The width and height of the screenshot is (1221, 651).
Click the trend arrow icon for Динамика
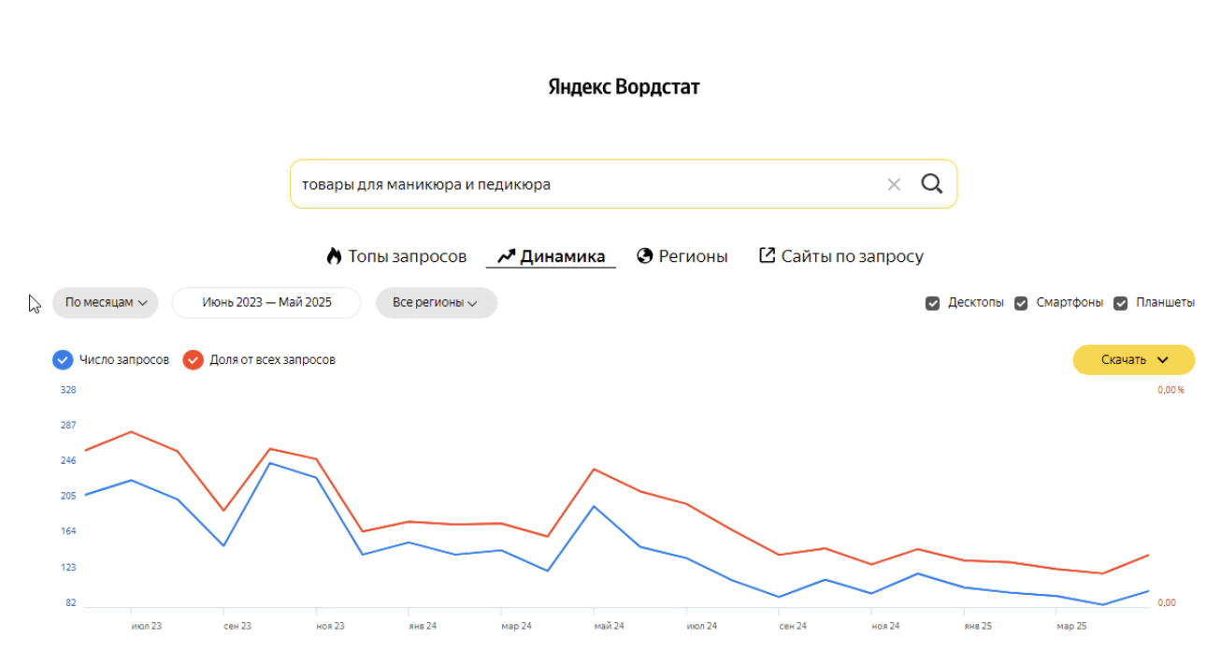coord(506,256)
